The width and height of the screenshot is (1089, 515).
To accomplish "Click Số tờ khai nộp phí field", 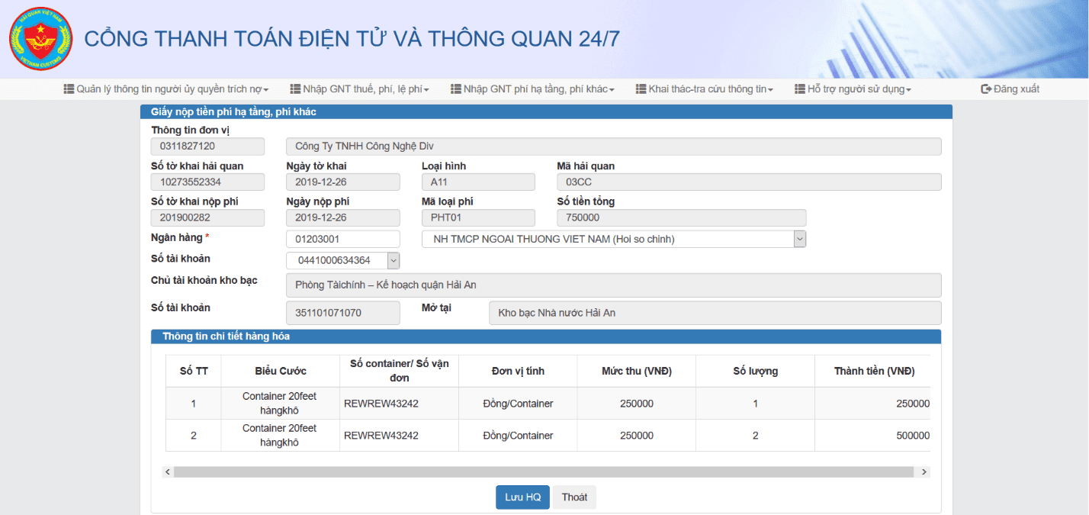I will pyautogui.click(x=207, y=217).
